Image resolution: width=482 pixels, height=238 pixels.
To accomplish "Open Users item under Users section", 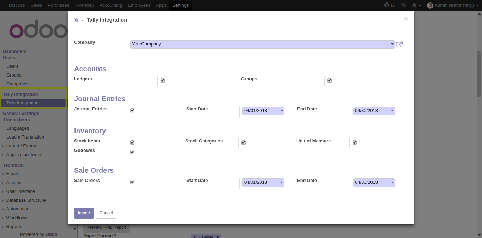I will 12,66.
